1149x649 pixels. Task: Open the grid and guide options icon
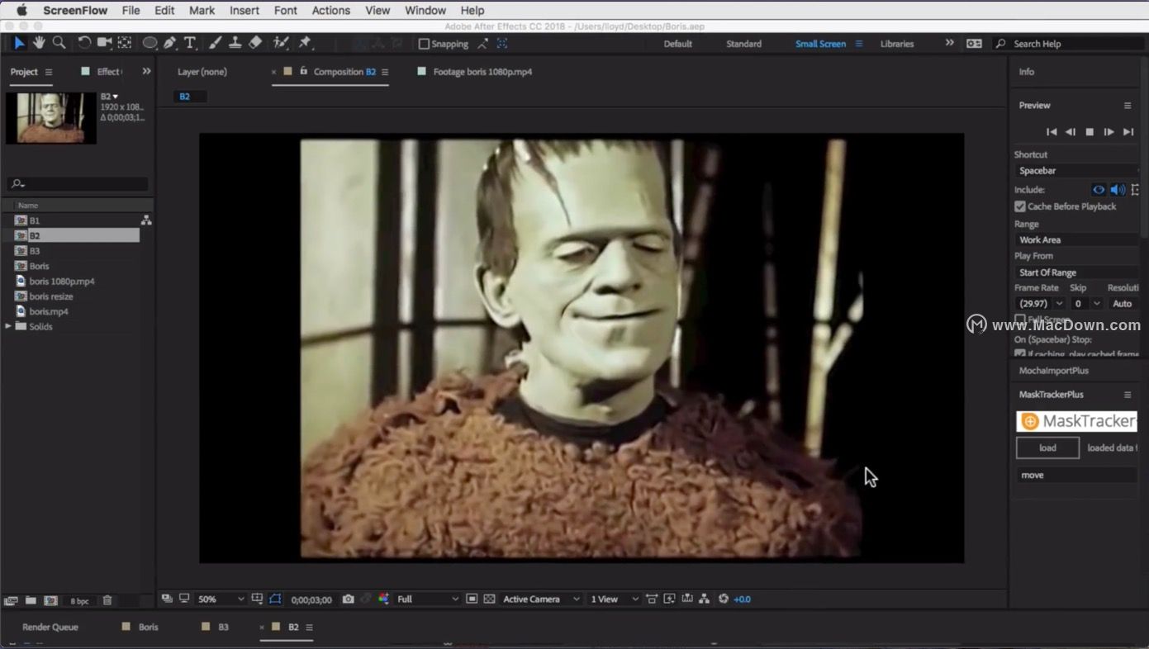pyautogui.click(x=257, y=599)
